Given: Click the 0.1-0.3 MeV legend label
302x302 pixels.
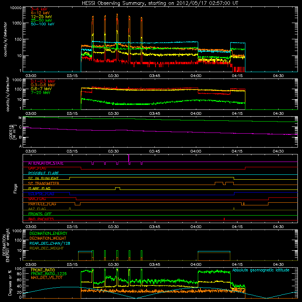Looking at the screenshot, I should [43, 81].
